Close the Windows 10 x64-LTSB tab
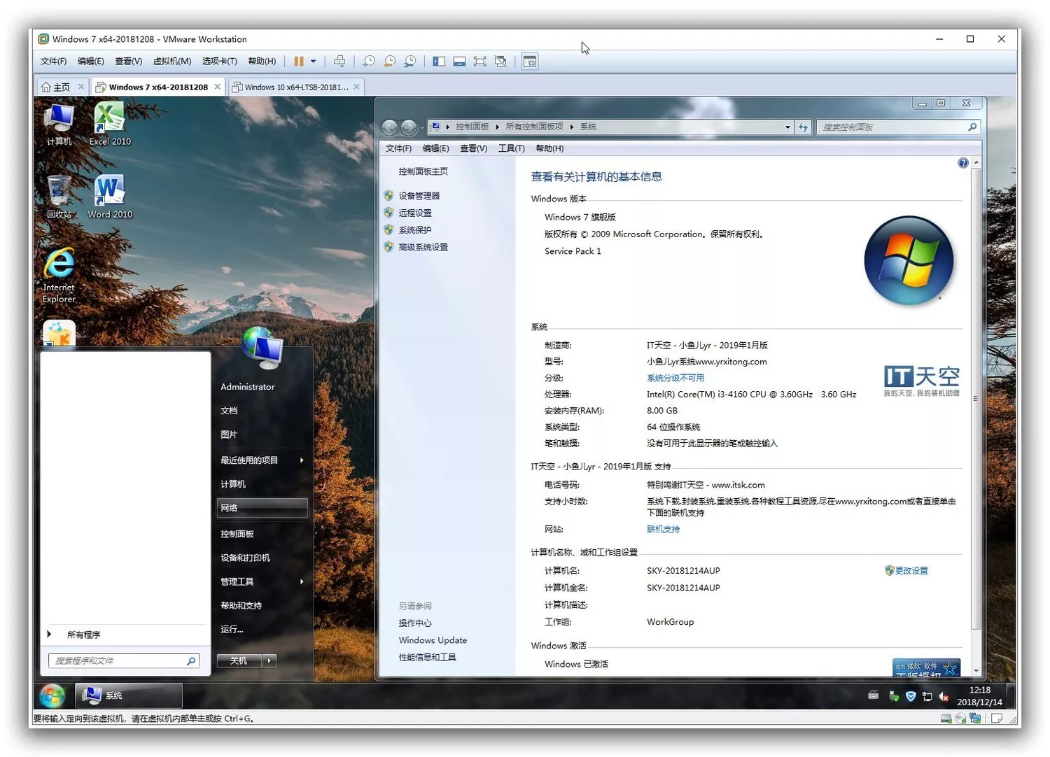The image size is (1050, 757). point(357,87)
